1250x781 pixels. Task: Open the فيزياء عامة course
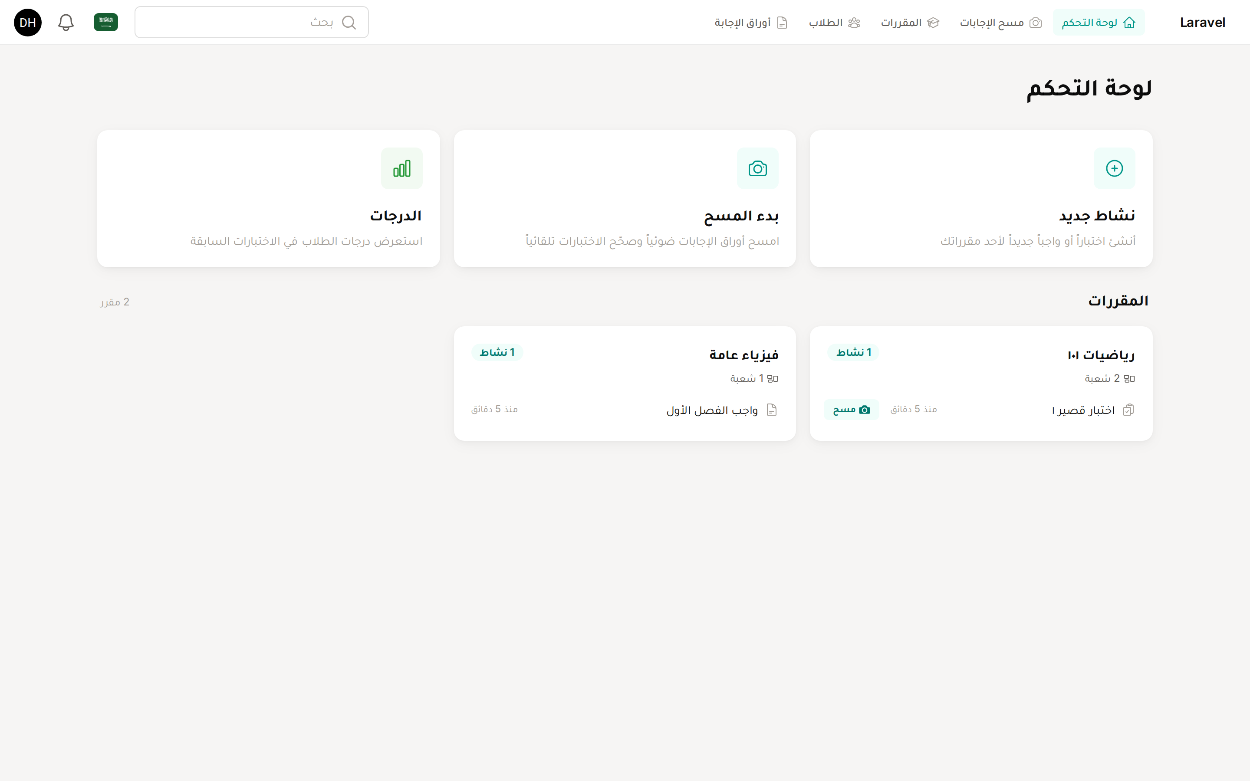coord(744,355)
